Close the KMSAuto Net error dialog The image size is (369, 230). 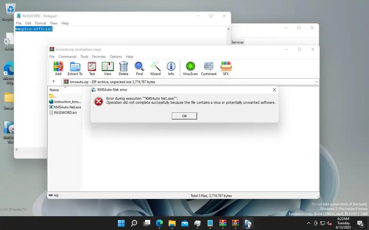[274, 90]
